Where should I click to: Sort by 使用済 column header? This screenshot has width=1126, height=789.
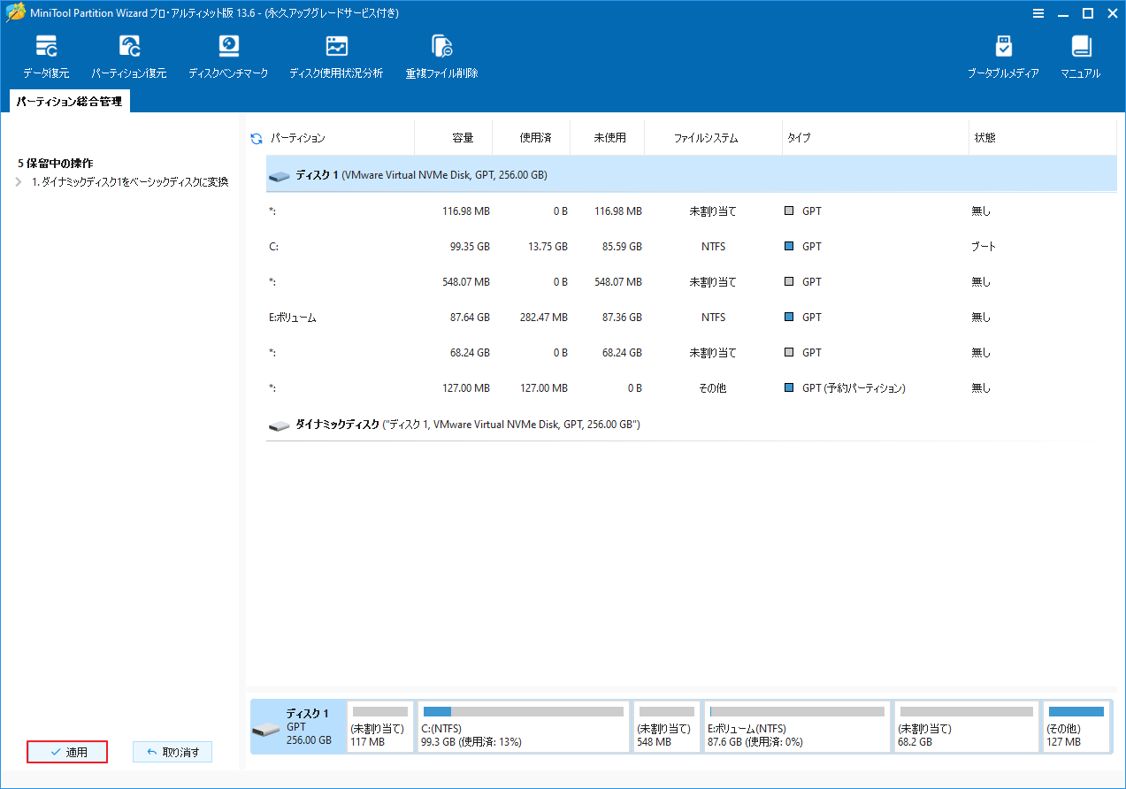[531, 138]
